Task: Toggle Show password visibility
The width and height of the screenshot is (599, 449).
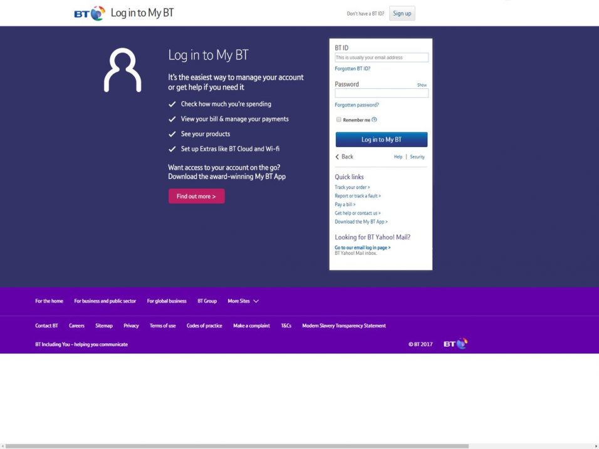Action: click(422, 85)
